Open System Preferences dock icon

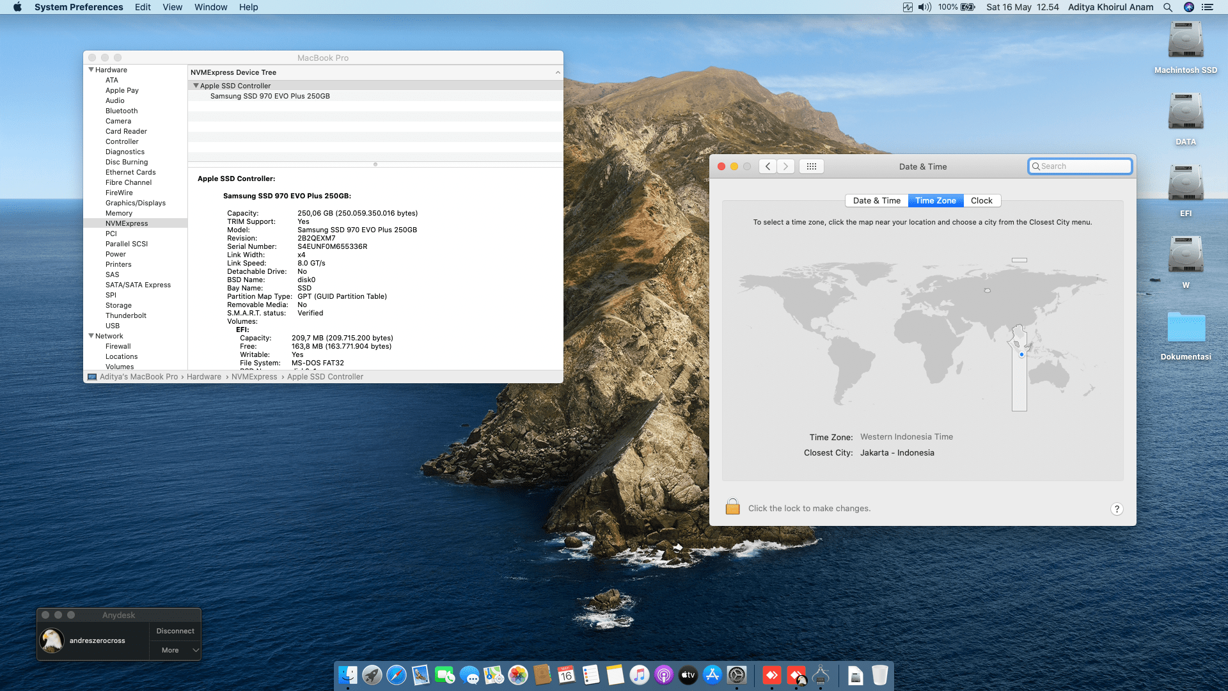tap(737, 675)
